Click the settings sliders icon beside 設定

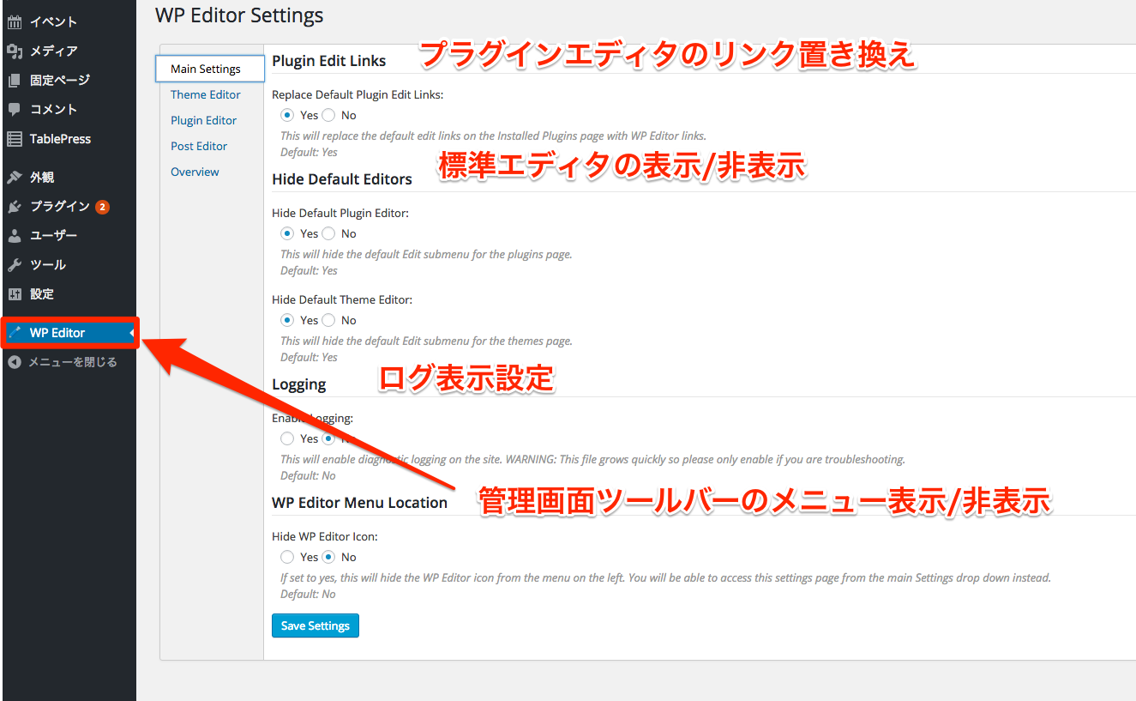pos(15,294)
